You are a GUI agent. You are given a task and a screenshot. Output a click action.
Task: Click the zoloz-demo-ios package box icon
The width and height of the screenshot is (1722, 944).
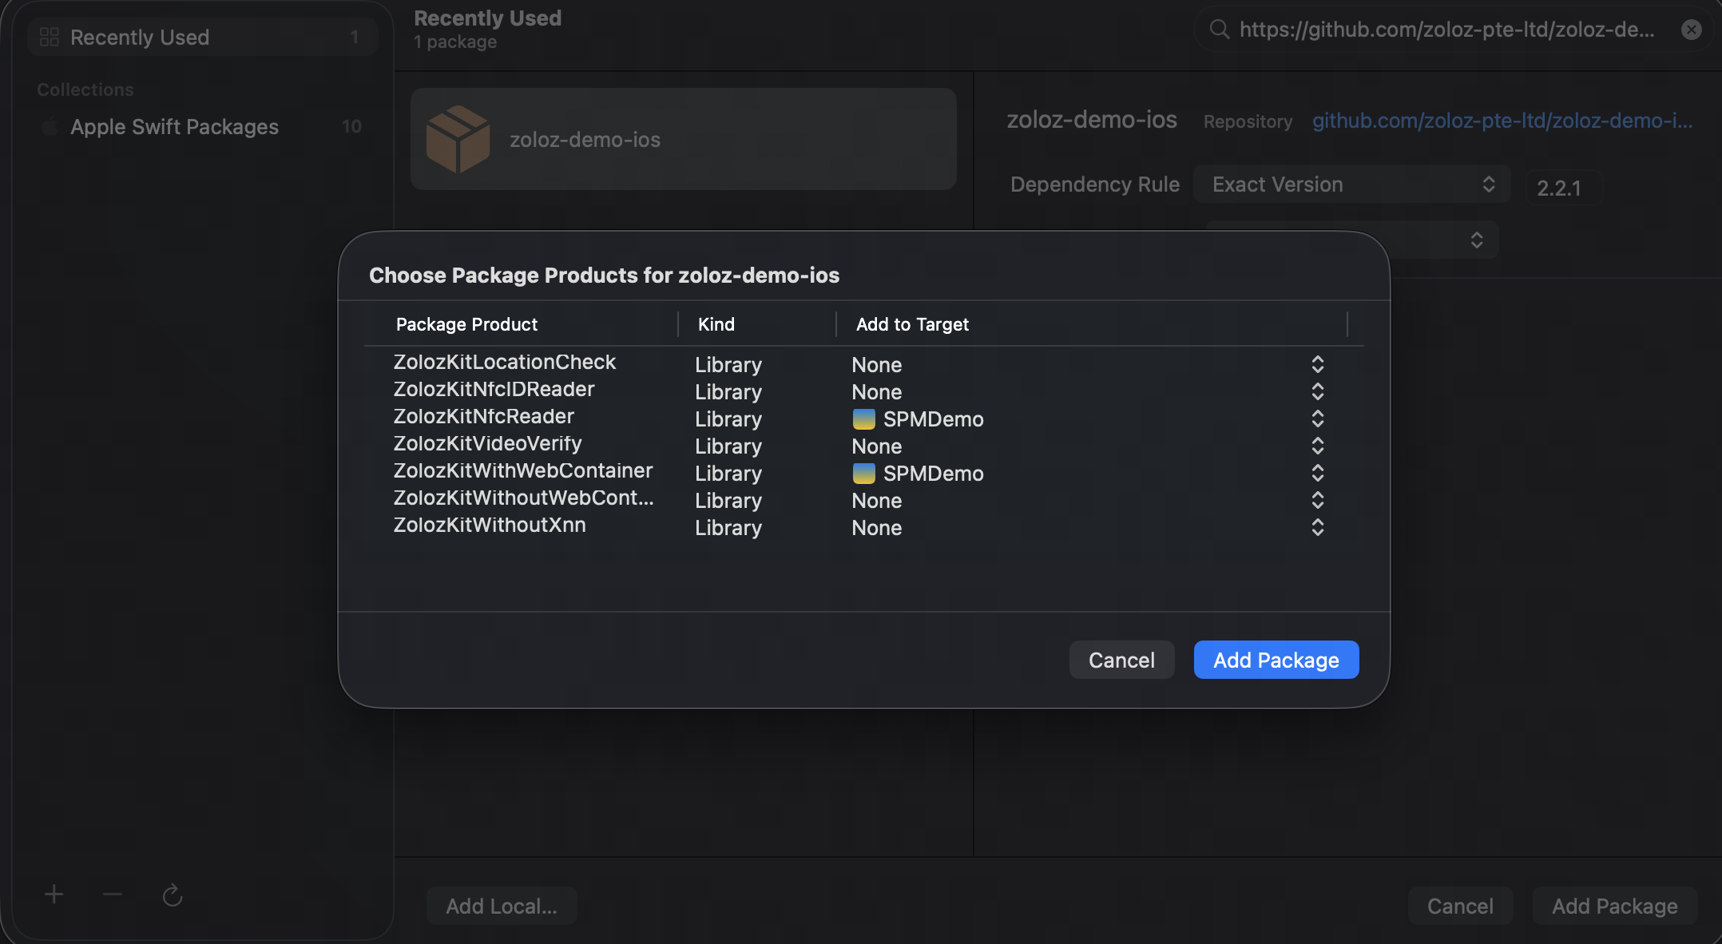click(x=458, y=139)
